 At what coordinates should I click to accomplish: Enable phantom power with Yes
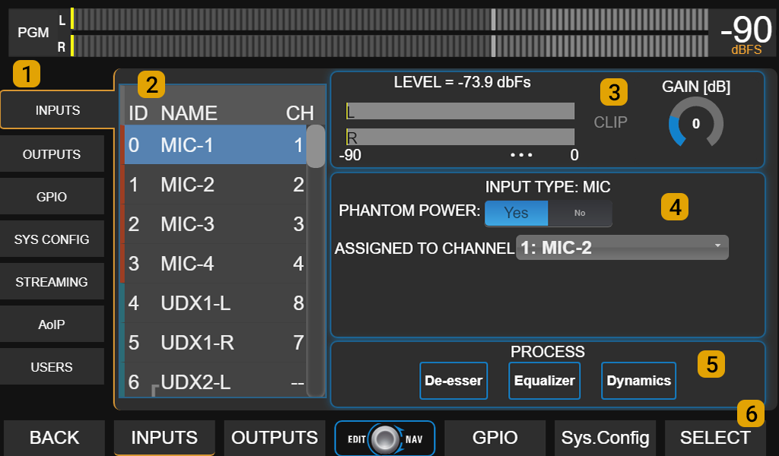tap(516, 213)
